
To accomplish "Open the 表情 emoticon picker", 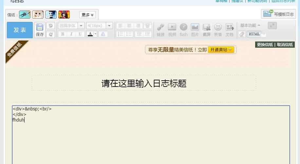I will coord(218,30).
